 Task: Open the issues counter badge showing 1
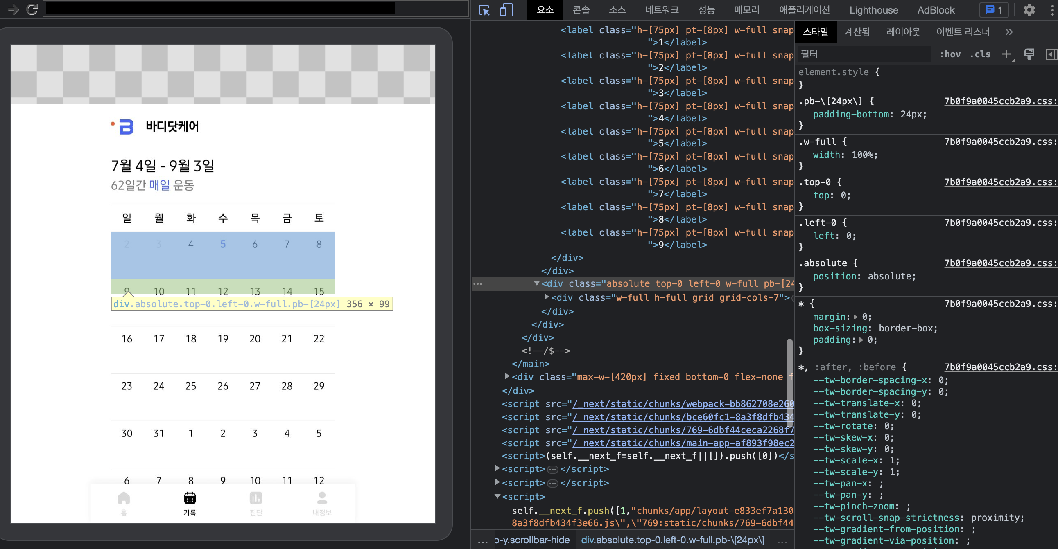pyautogui.click(x=994, y=10)
